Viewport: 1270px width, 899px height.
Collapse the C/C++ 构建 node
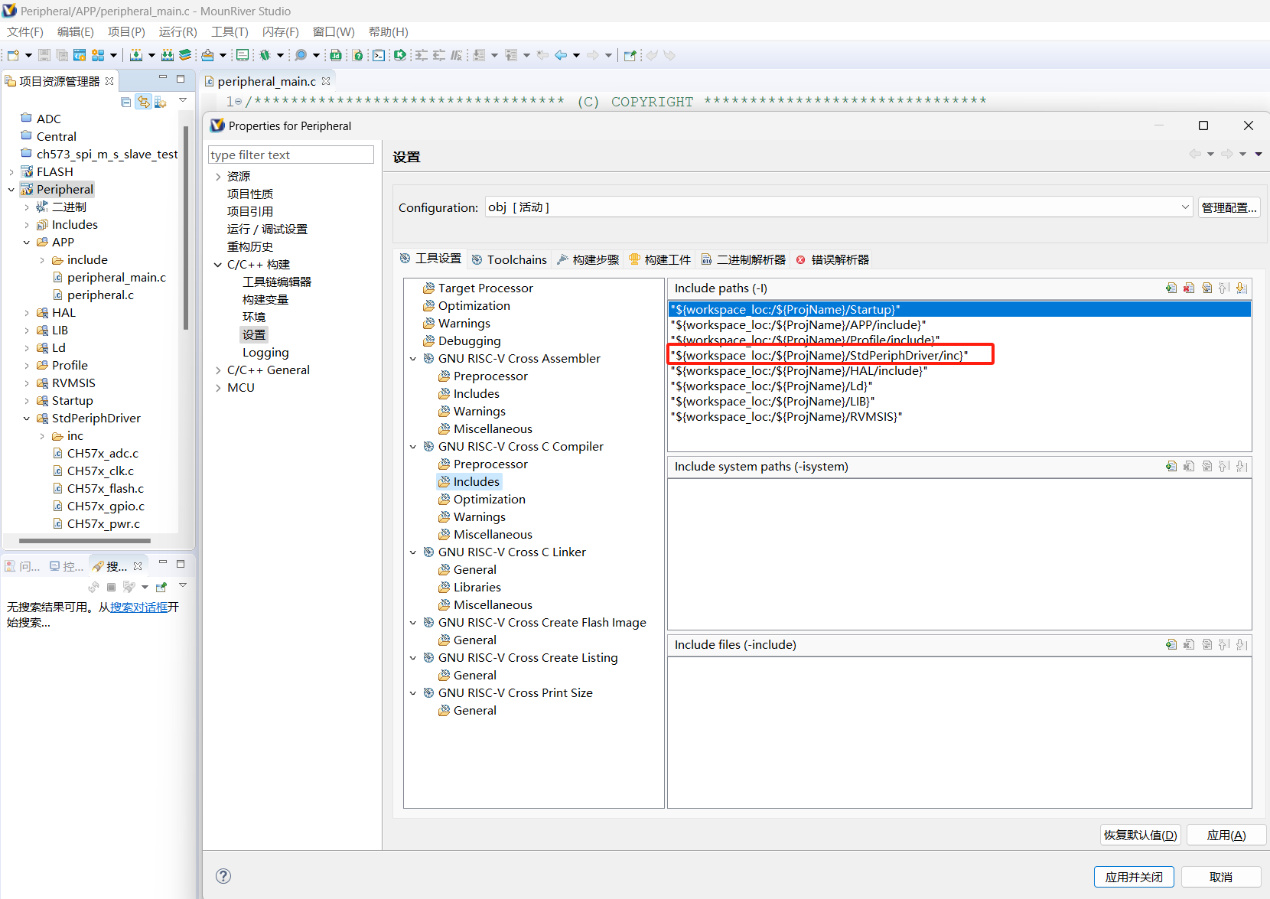click(218, 265)
